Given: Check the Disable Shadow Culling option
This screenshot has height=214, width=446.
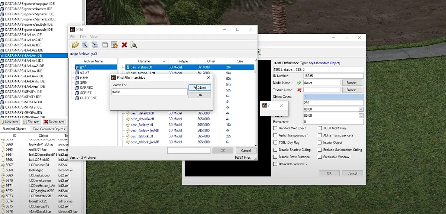Looking at the screenshot, I should 275,150.
